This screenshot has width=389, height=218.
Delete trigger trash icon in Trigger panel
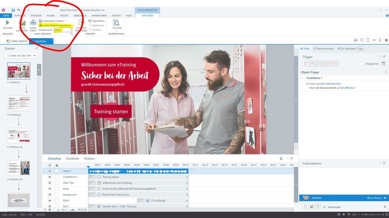point(330,64)
